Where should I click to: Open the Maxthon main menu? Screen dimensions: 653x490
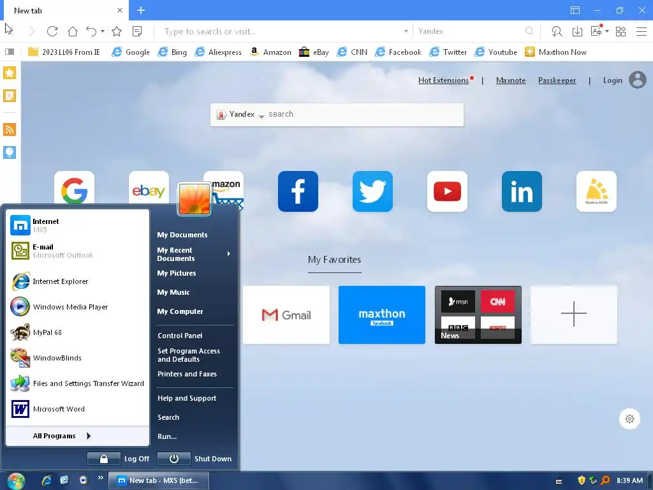click(642, 31)
